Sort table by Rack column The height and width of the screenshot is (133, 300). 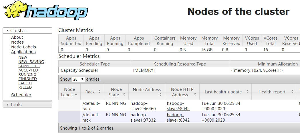(92, 92)
